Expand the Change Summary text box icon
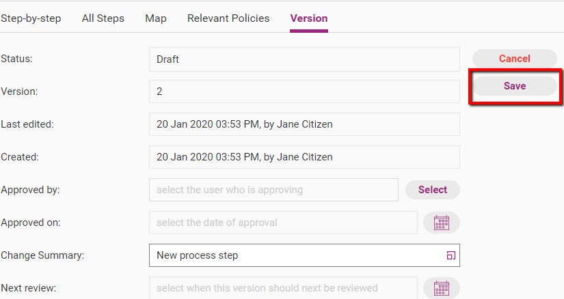 point(451,255)
